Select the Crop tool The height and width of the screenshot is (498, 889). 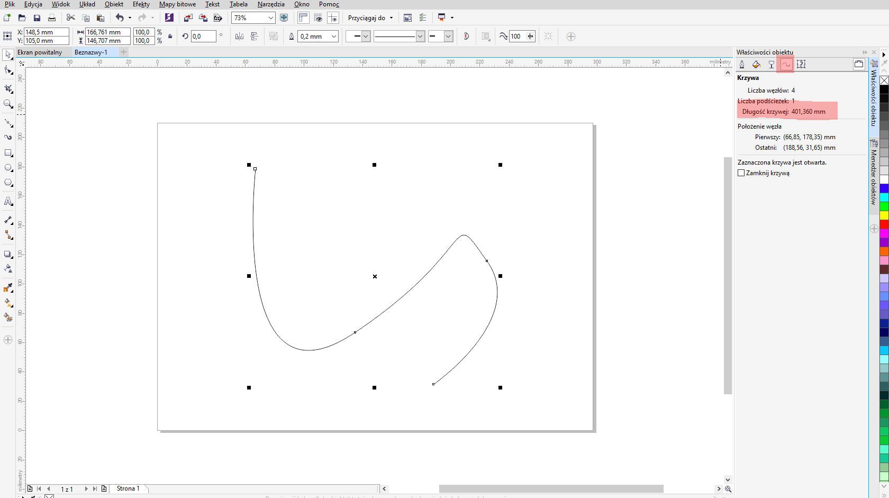[8, 88]
